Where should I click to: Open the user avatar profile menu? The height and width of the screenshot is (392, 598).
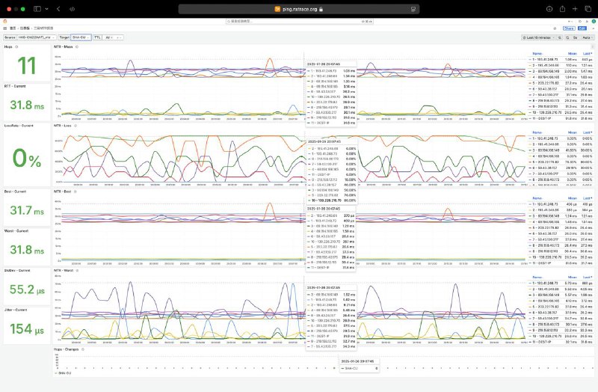click(594, 22)
